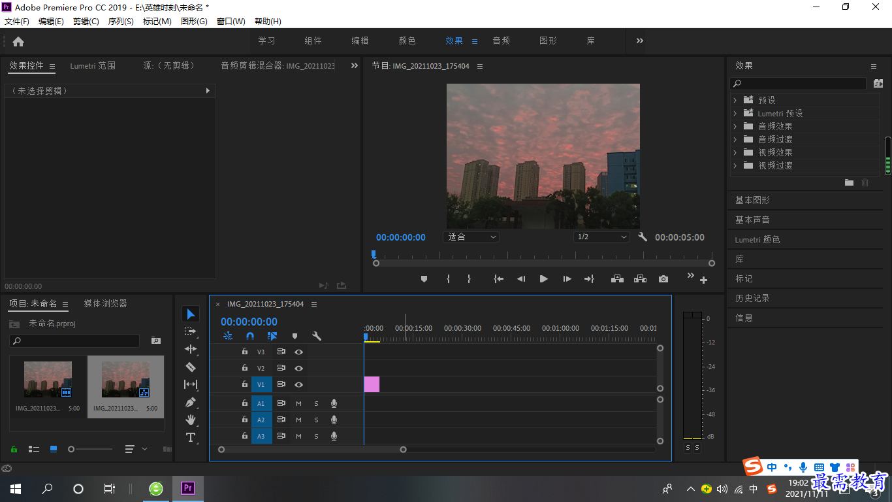Select the Selection arrow tool

click(191, 314)
